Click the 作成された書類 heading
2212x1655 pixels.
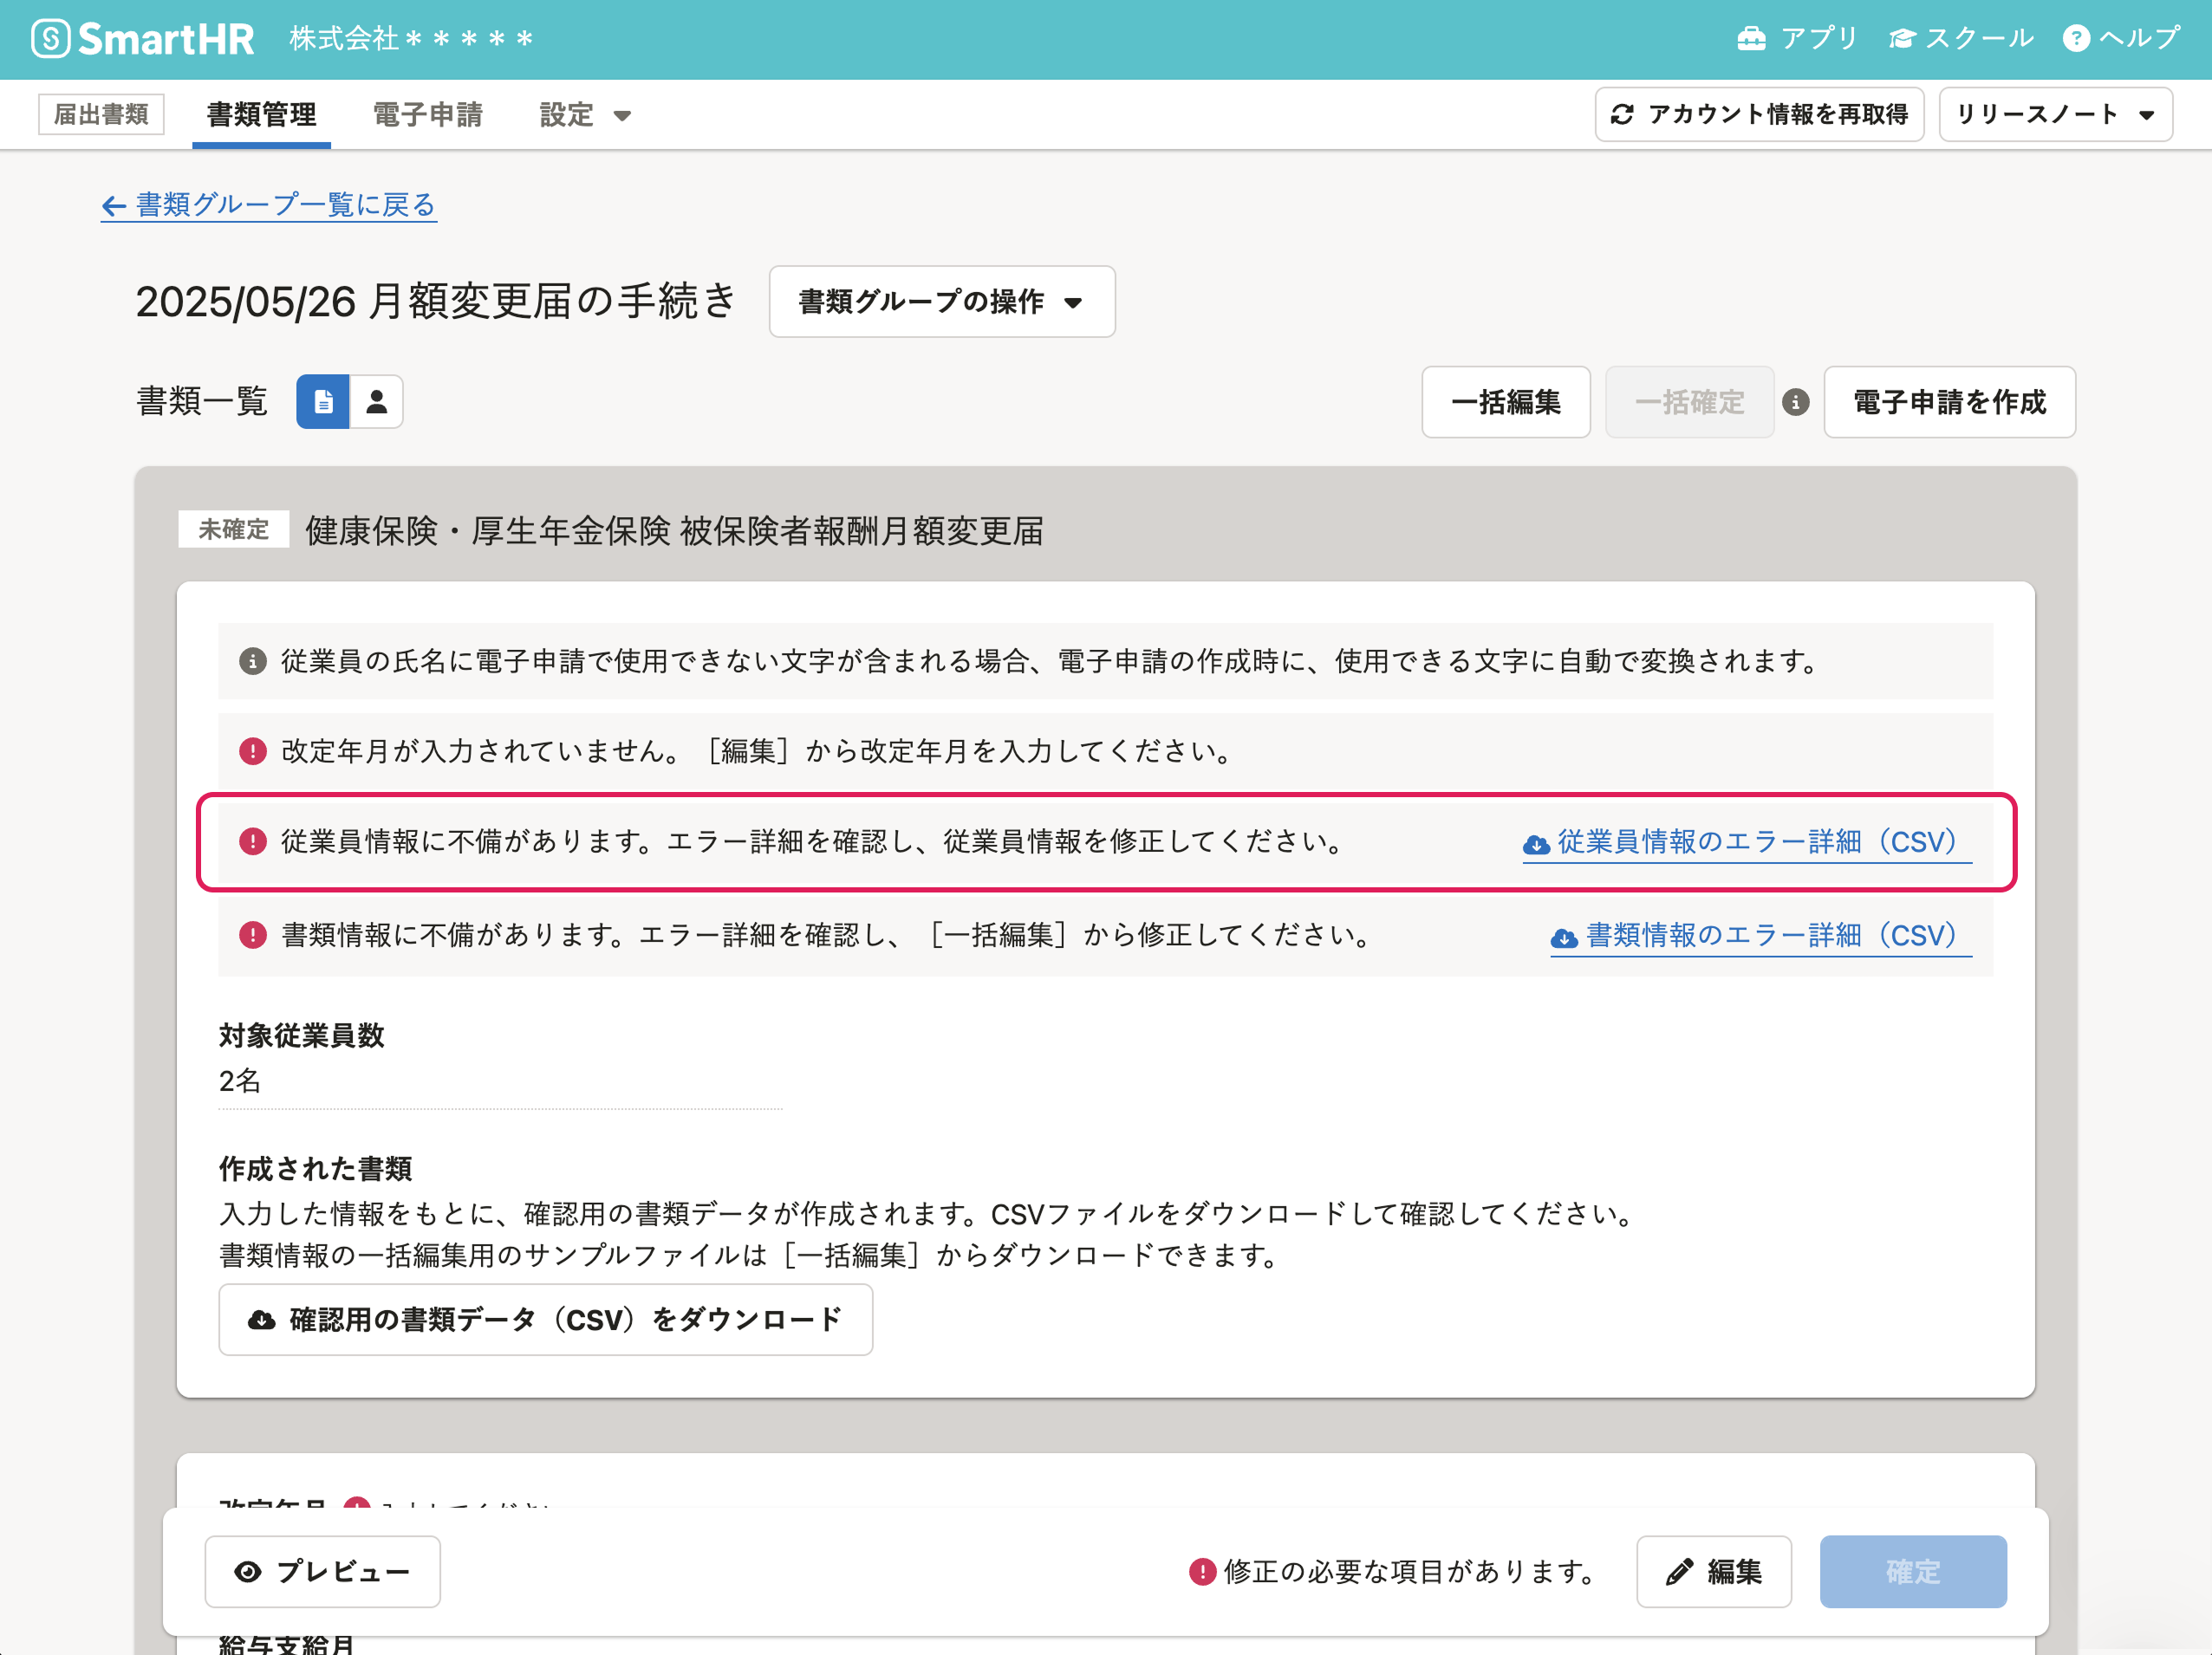316,1168
